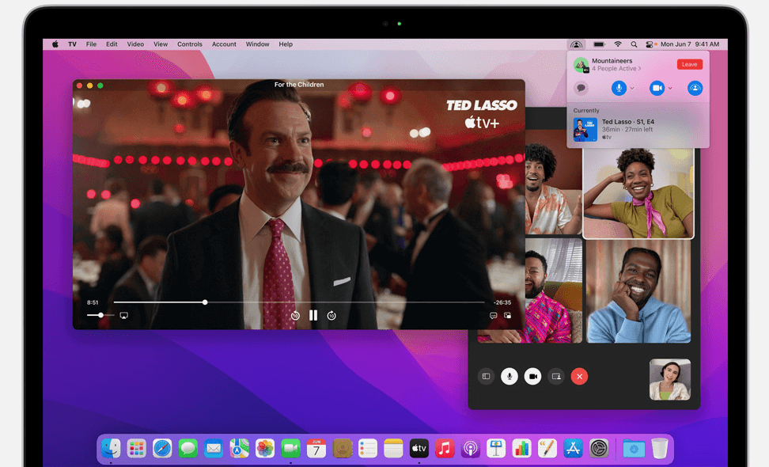Toggle blue microphone button in SharePlay panel
The image size is (769, 467).
click(x=619, y=89)
